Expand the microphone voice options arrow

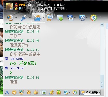[30, 18]
